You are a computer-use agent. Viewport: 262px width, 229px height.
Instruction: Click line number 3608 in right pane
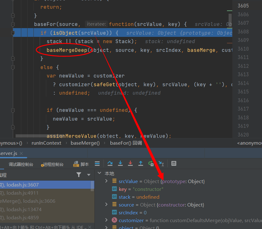point(243,32)
